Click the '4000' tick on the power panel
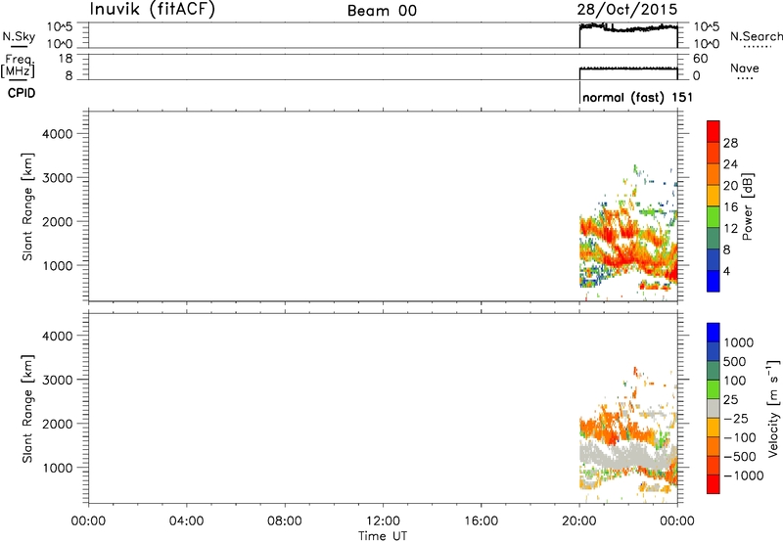This screenshot has width=783, height=542. (x=58, y=134)
